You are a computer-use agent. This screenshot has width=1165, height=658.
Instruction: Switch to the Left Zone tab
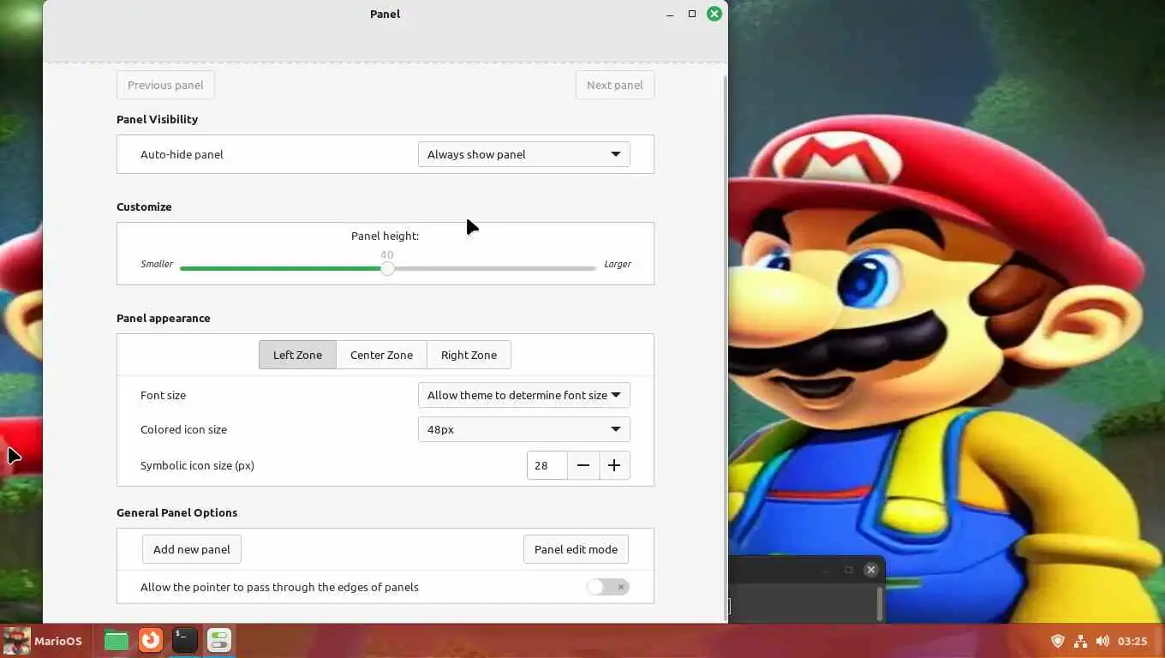[x=297, y=355]
